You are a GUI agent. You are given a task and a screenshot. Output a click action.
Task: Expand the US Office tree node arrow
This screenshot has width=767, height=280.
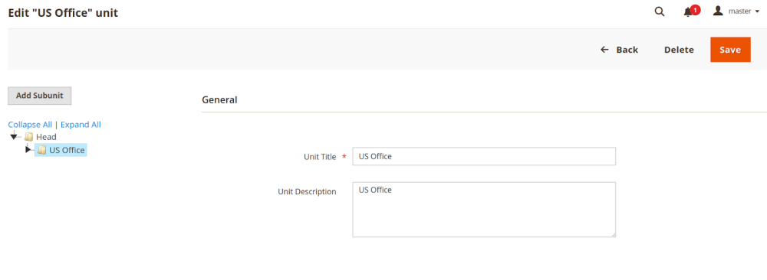point(28,149)
